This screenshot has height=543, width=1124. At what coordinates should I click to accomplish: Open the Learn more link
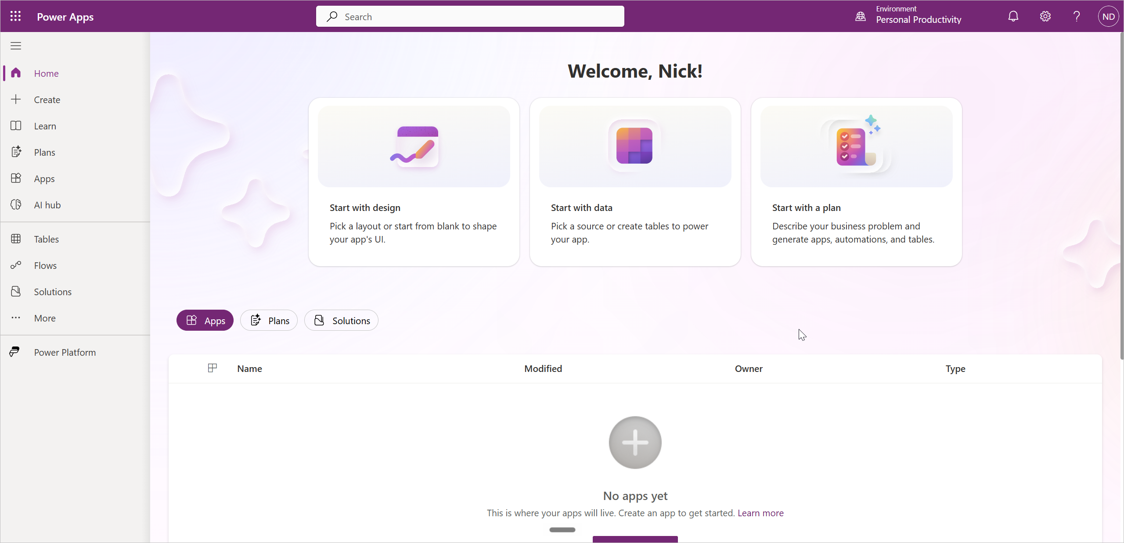(760, 513)
